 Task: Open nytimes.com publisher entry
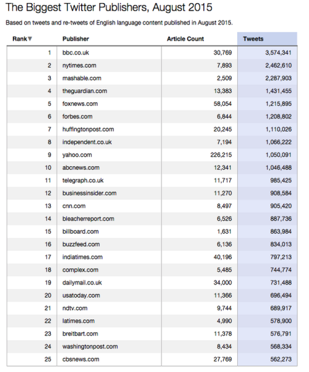pos(79,66)
